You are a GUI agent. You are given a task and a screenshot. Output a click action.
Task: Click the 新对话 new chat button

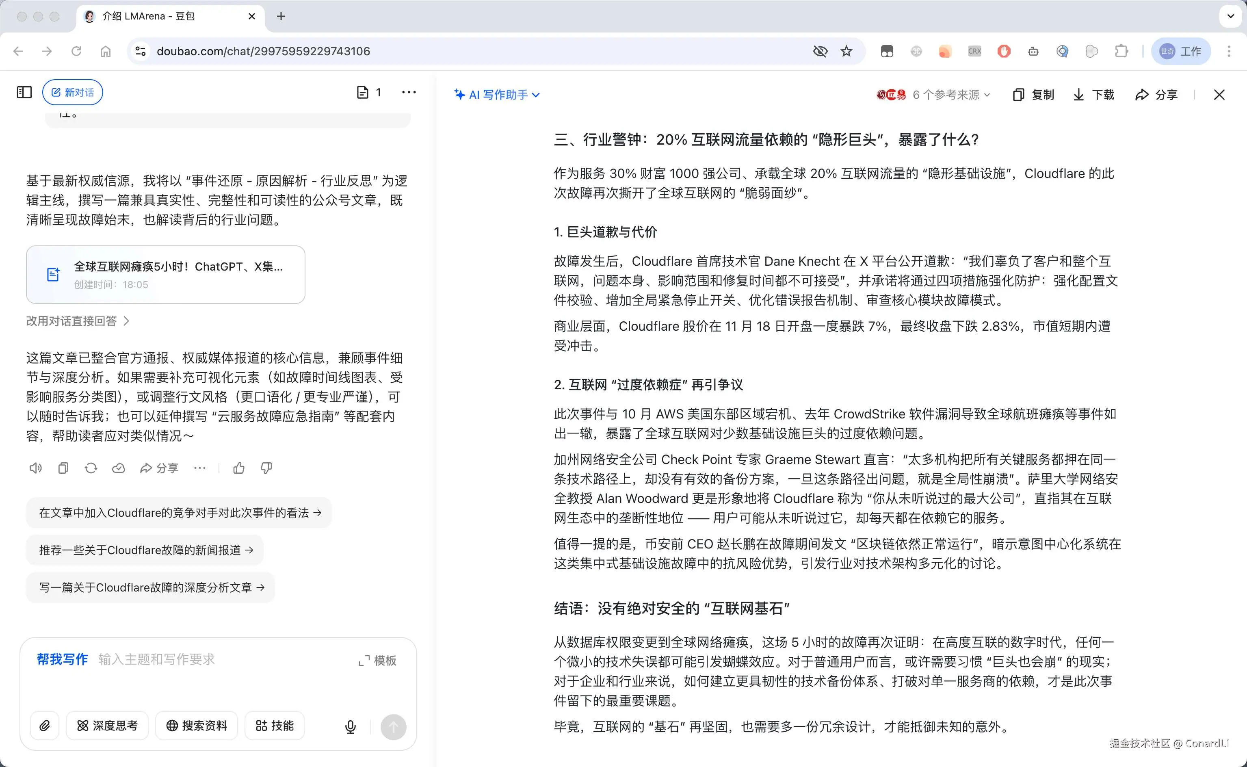click(73, 92)
